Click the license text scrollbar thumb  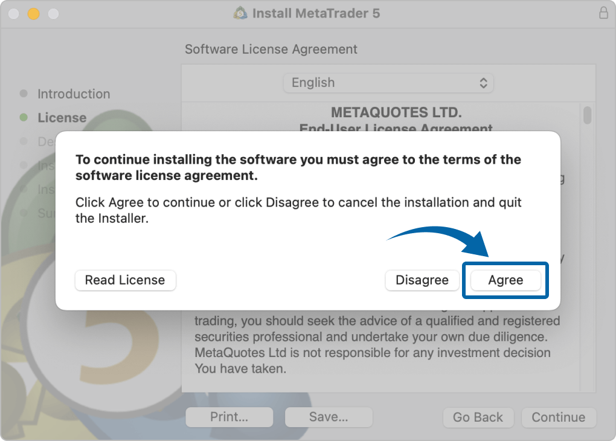point(588,115)
